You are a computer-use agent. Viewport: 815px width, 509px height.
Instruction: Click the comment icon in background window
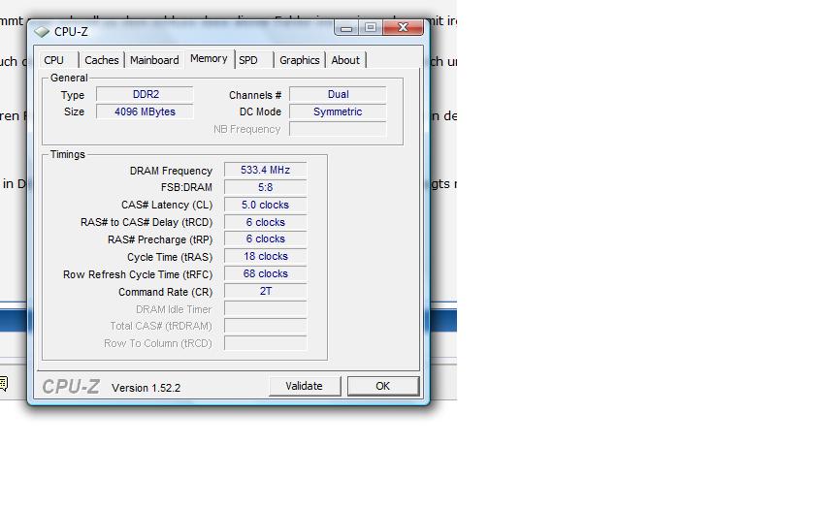pyautogui.click(x=3, y=383)
